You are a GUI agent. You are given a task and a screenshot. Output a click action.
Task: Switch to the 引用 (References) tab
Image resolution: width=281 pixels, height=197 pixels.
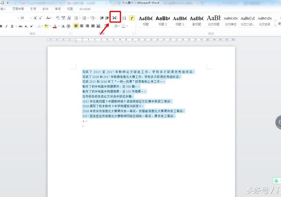tap(33, 9)
